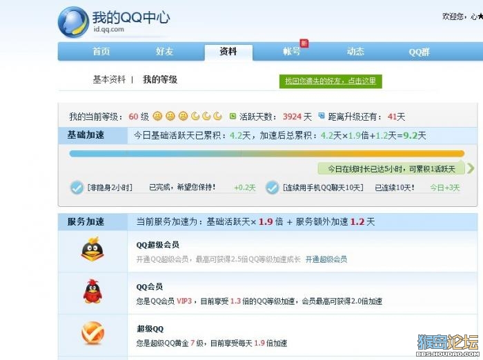The height and width of the screenshot is (360, 483).
Task: Click the red 新 badge on 帐号
Action: coord(304,43)
